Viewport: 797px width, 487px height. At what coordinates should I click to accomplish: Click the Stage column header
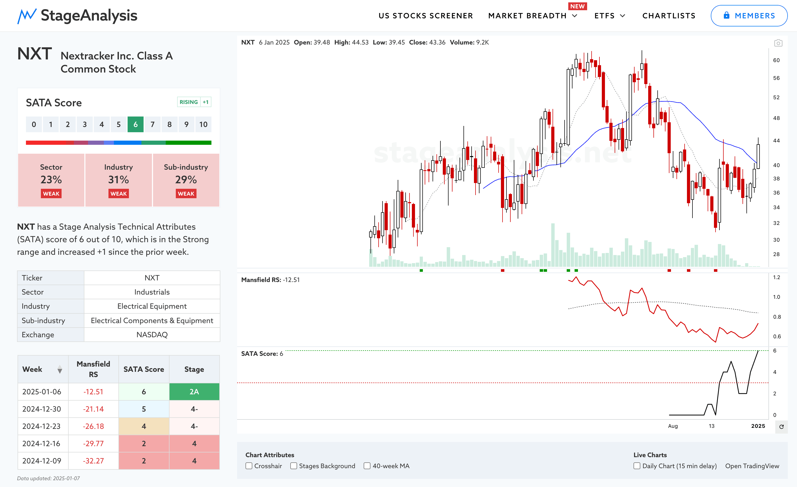tap(194, 369)
